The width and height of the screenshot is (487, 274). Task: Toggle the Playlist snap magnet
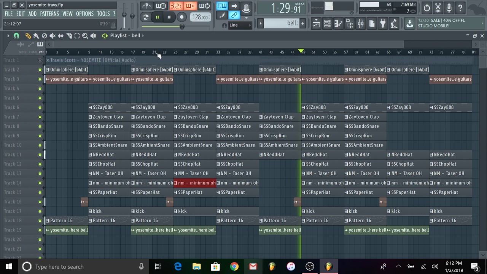pyautogui.click(x=16, y=35)
